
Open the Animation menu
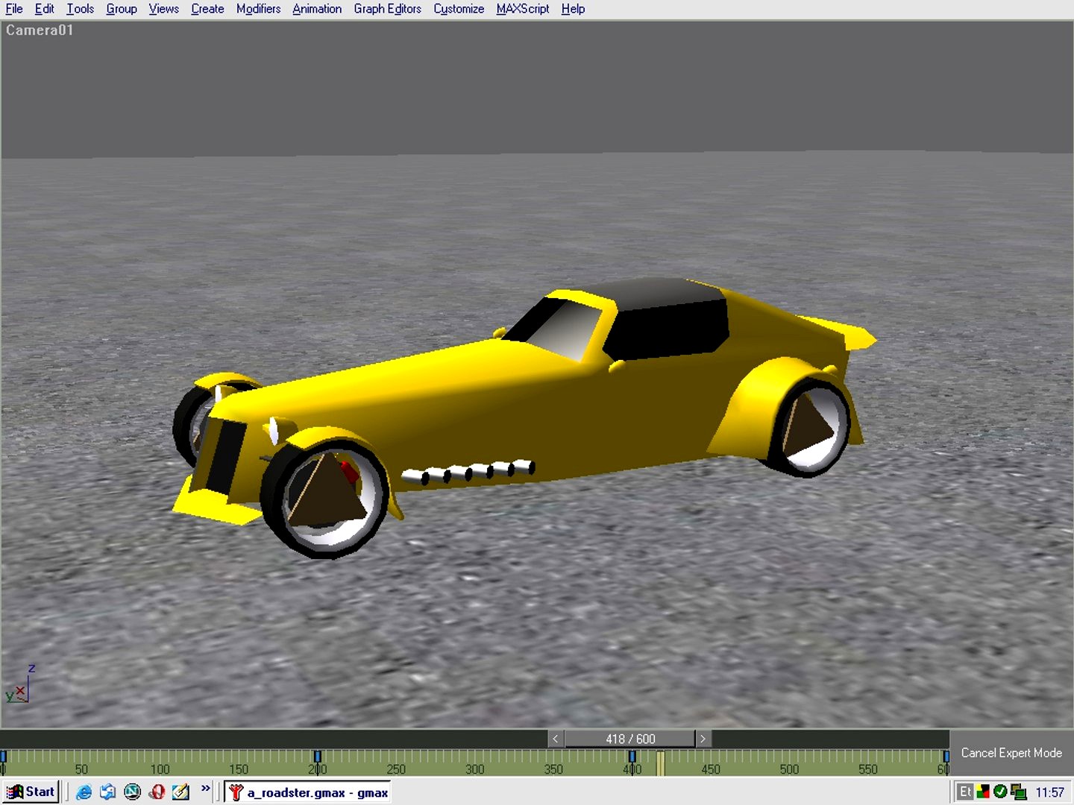click(317, 9)
